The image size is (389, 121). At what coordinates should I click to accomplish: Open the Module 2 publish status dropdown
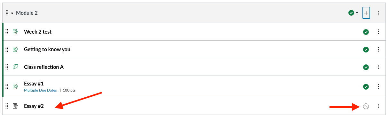click(353, 13)
